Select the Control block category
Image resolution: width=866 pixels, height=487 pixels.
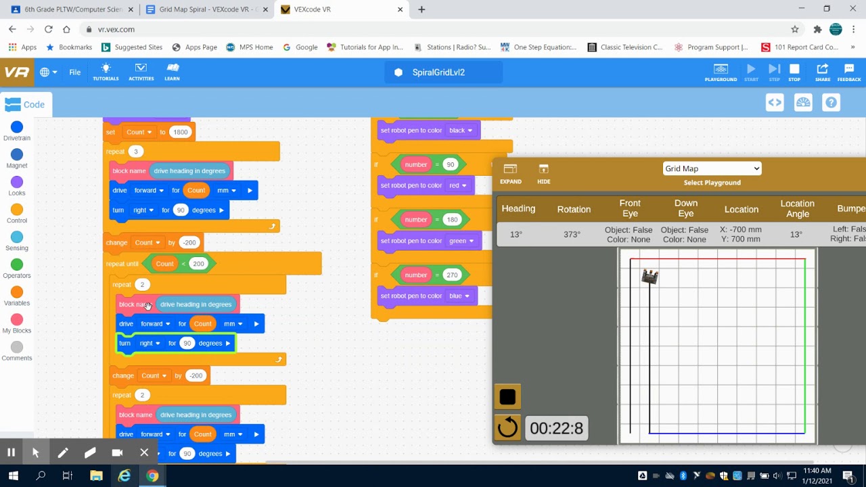pos(17,214)
